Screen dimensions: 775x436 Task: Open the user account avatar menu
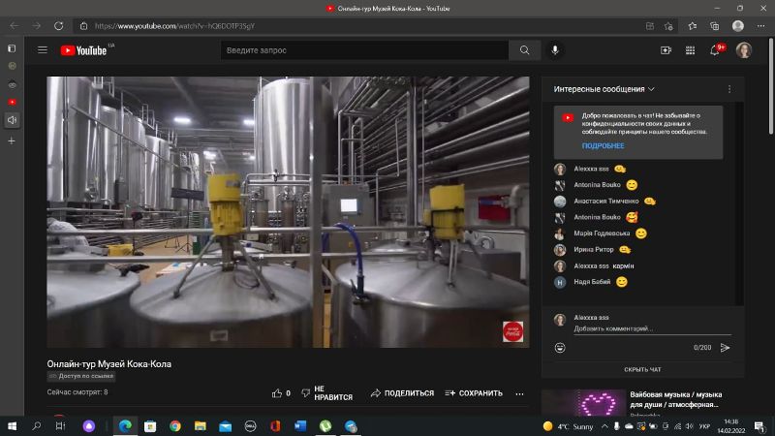[x=743, y=50]
